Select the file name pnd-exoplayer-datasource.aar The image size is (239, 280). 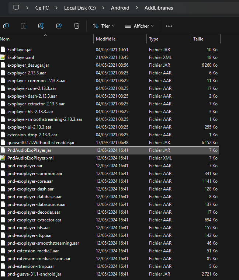point(37,204)
